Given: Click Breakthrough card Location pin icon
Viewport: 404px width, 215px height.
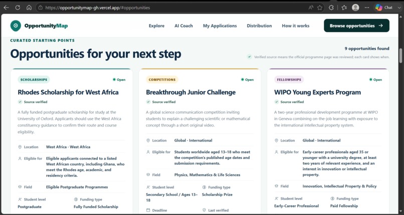Looking at the screenshot, I should coord(148,140).
